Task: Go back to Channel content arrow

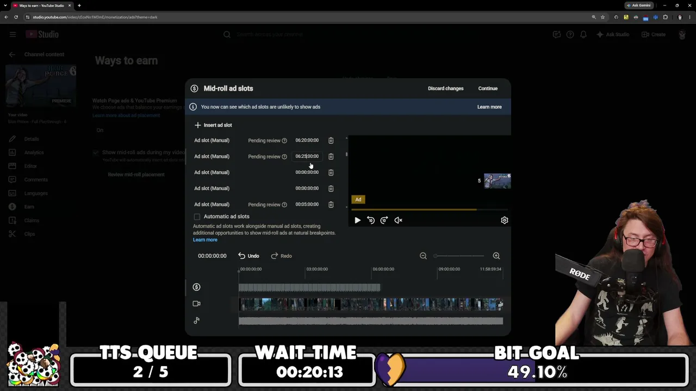Action: [12, 54]
